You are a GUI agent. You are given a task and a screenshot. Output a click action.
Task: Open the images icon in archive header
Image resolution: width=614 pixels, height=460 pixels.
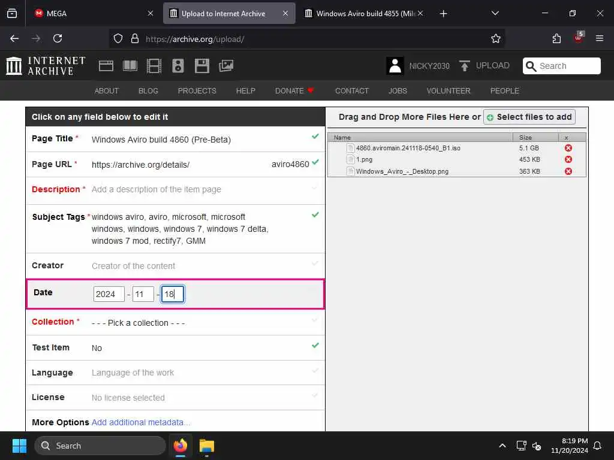pyautogui.click(x=226, y=66)
